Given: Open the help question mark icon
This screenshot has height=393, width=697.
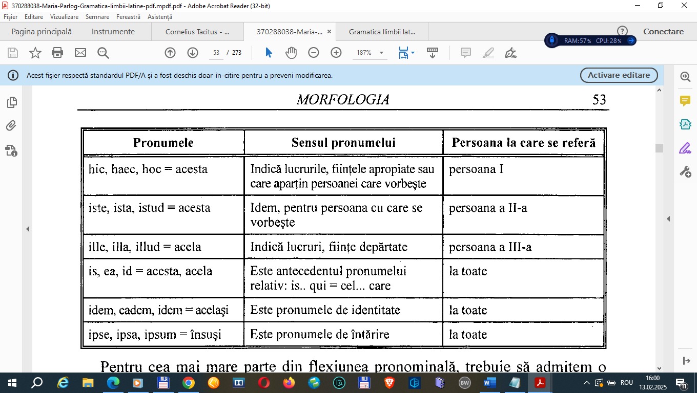Looking at the screenshot, I should 622,31.
